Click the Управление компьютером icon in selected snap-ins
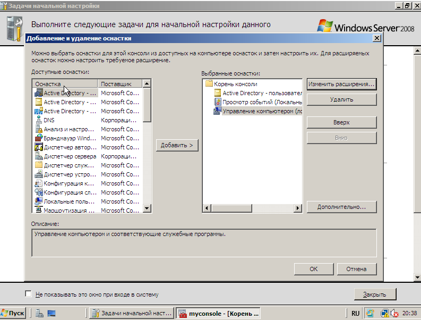 (218, 111)
